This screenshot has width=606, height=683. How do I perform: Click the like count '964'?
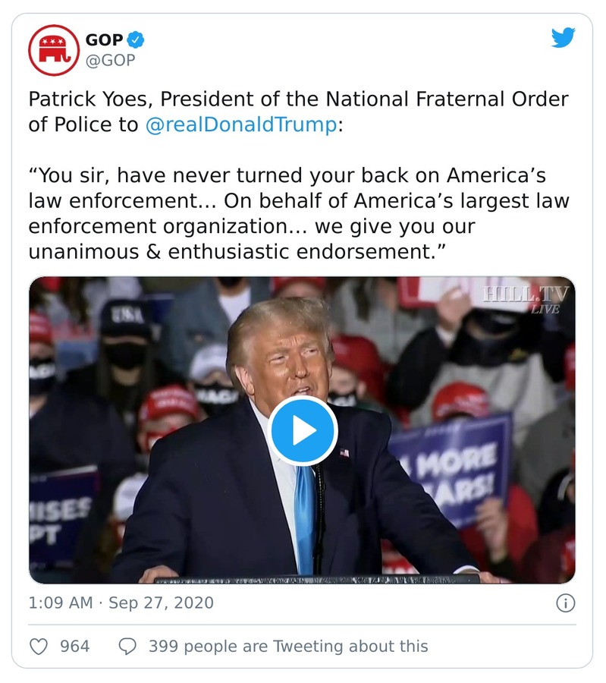point(71,646)
